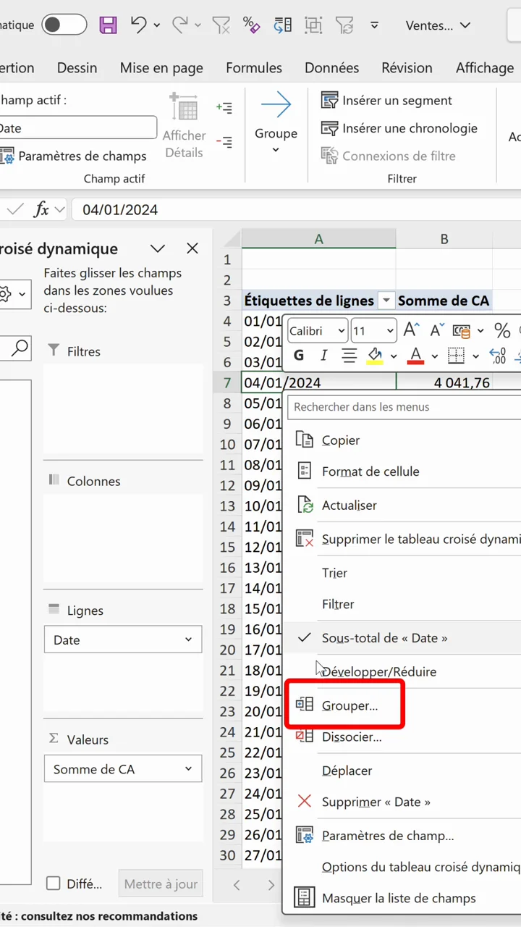
Task: Switch to the Révision tab
Action: [407, 67]
